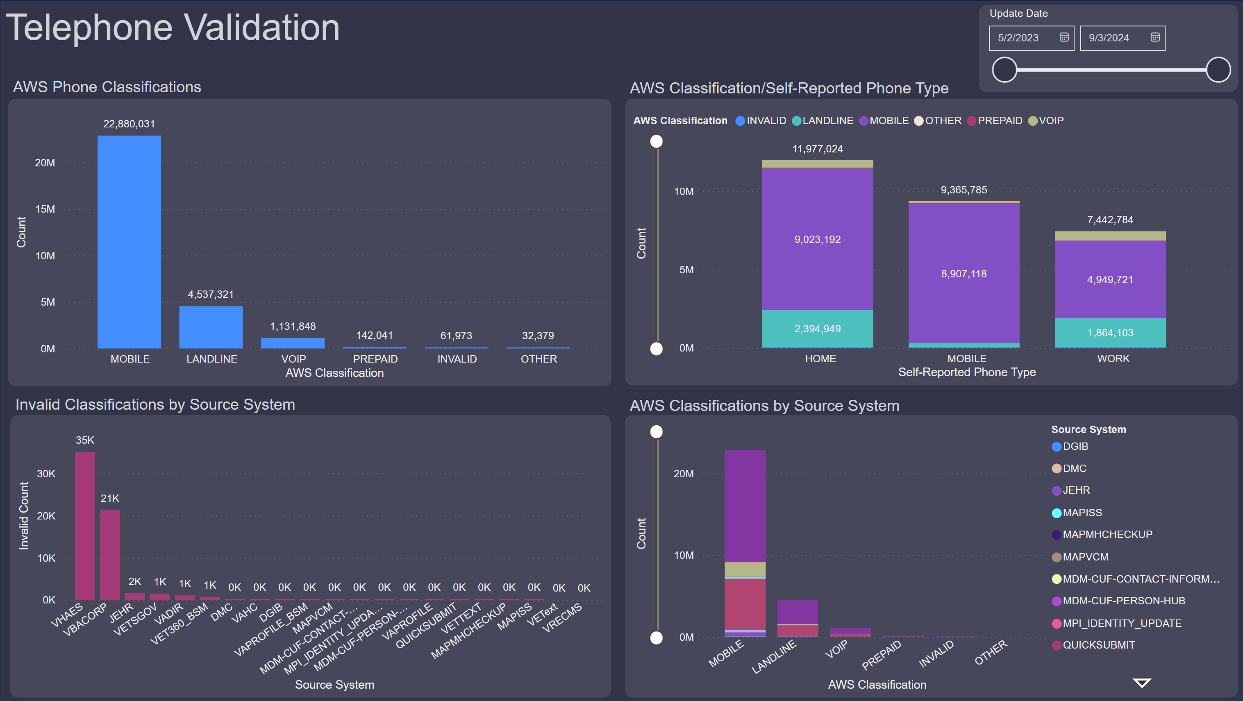The height and width of the screenshot is (701, 1243).
Task: Click the AWS Phone Classifications heading
Action: (x=107, y=87)
